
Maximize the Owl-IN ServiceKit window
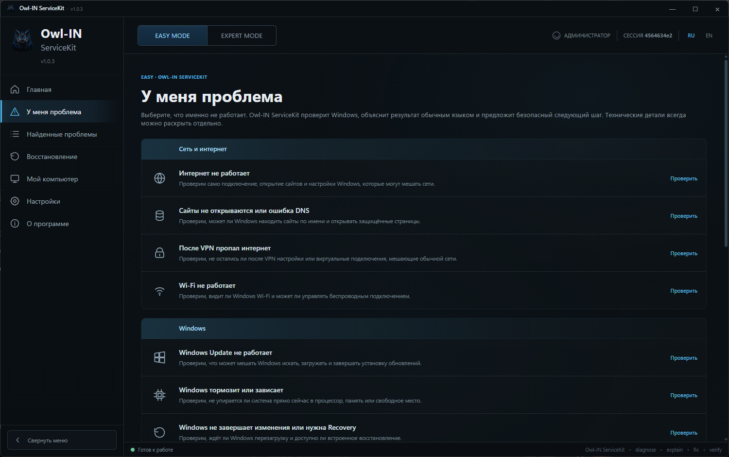tap(695, 9)
